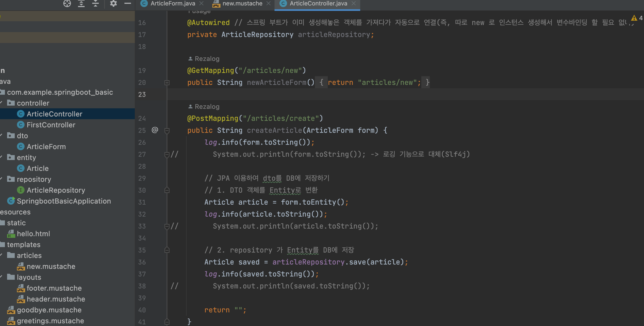Select header.mustache file in layouts folder

click(56, 299)
